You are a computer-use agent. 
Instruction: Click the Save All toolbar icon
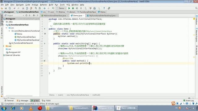point(6,8)
